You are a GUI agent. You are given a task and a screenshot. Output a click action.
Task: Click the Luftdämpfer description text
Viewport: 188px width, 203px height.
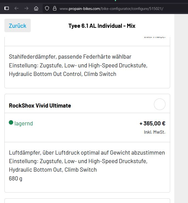87,153
